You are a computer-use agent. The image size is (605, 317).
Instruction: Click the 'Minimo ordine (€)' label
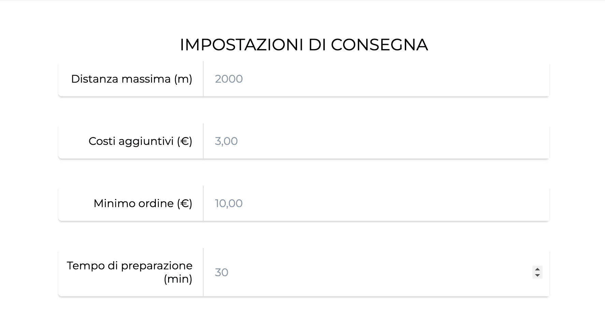[143, 203]
